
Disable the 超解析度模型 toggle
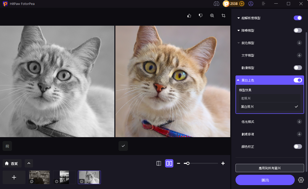tap(298, 18)
